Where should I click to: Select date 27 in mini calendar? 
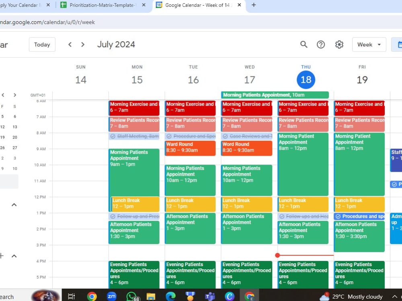[15, 148]
